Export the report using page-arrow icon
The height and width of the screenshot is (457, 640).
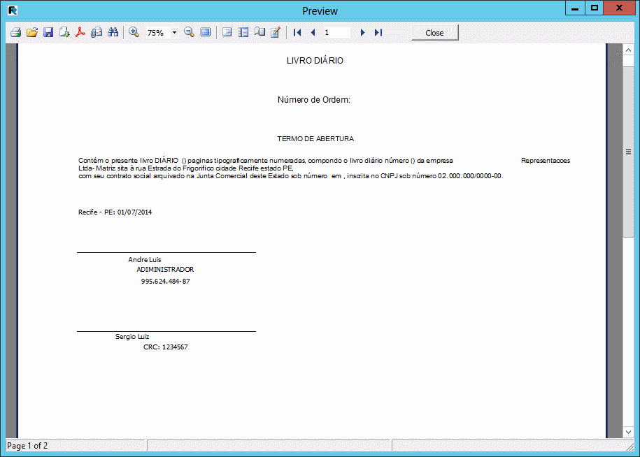(x=64, y=32)
